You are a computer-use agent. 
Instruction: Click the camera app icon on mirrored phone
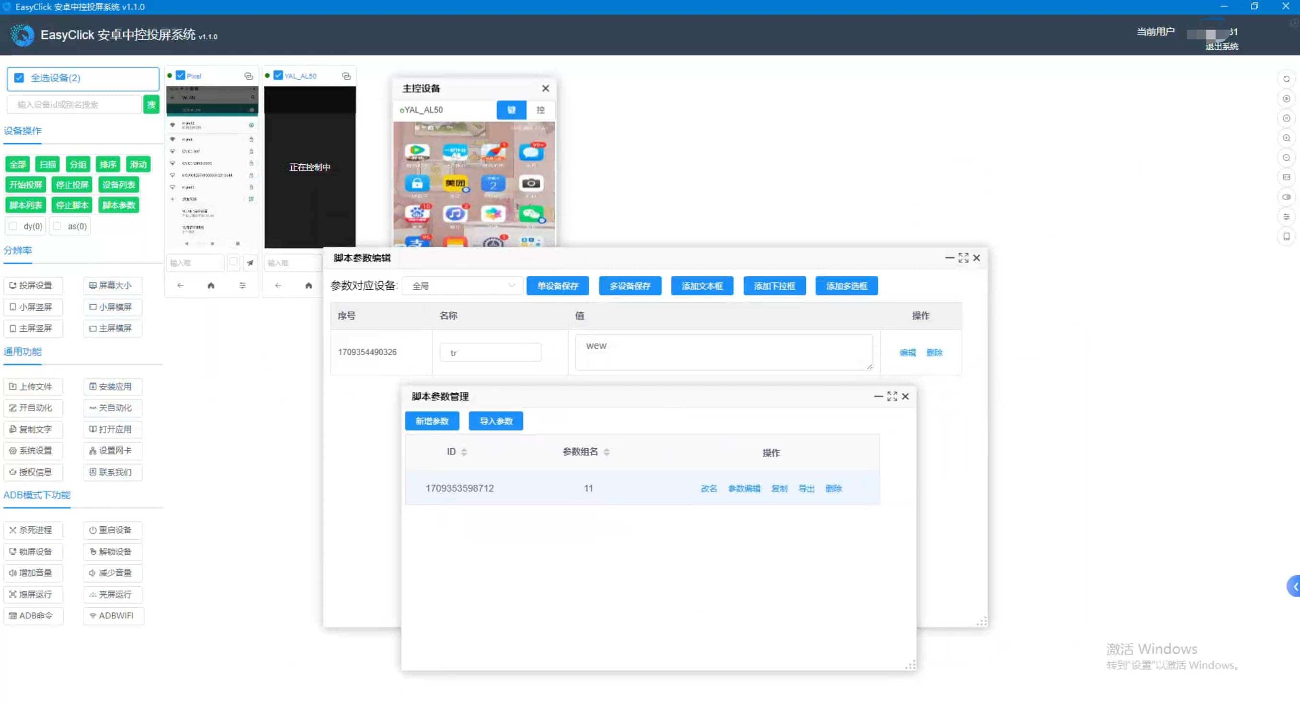tap(530, 184)
